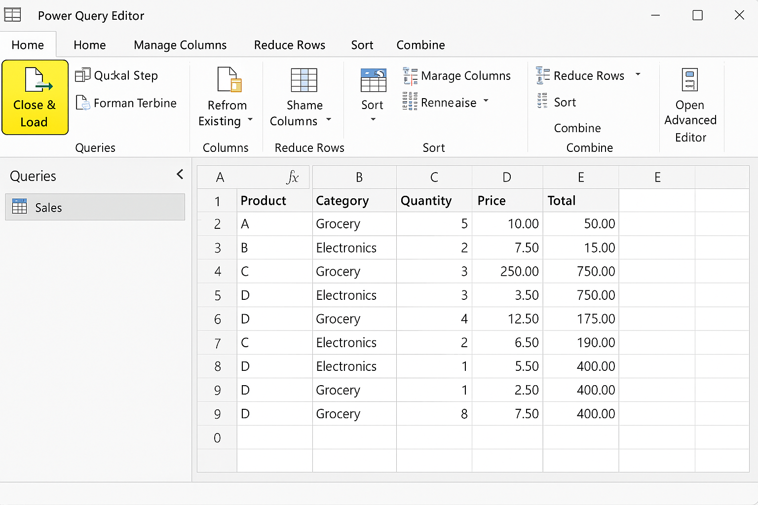758x505 pixels.
Task: Click the Price header cell
Action: click(x=507, y=201)
